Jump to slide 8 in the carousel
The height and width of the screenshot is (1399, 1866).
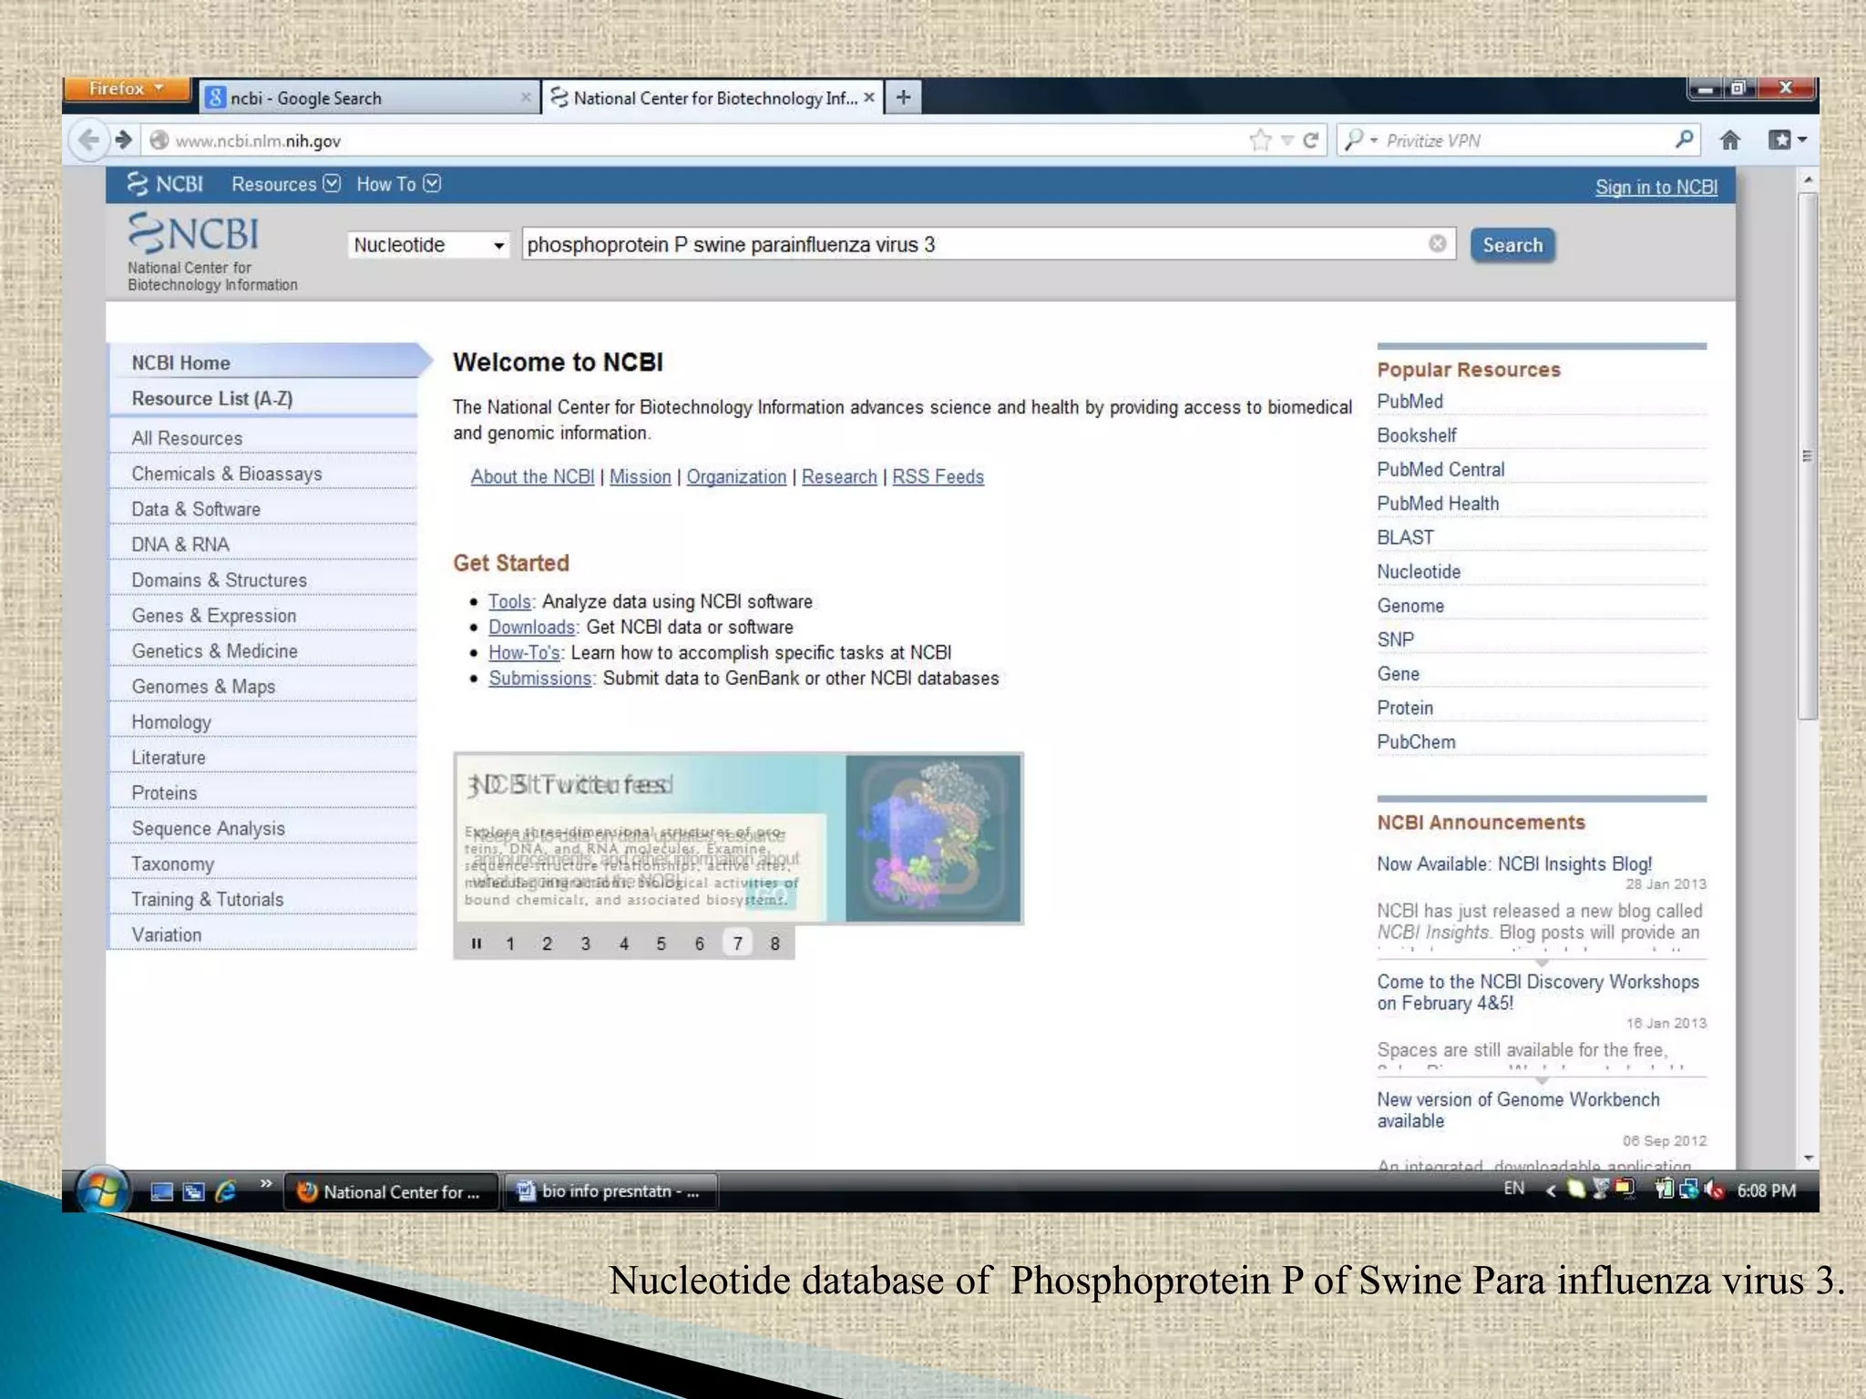tap(775, 944)
